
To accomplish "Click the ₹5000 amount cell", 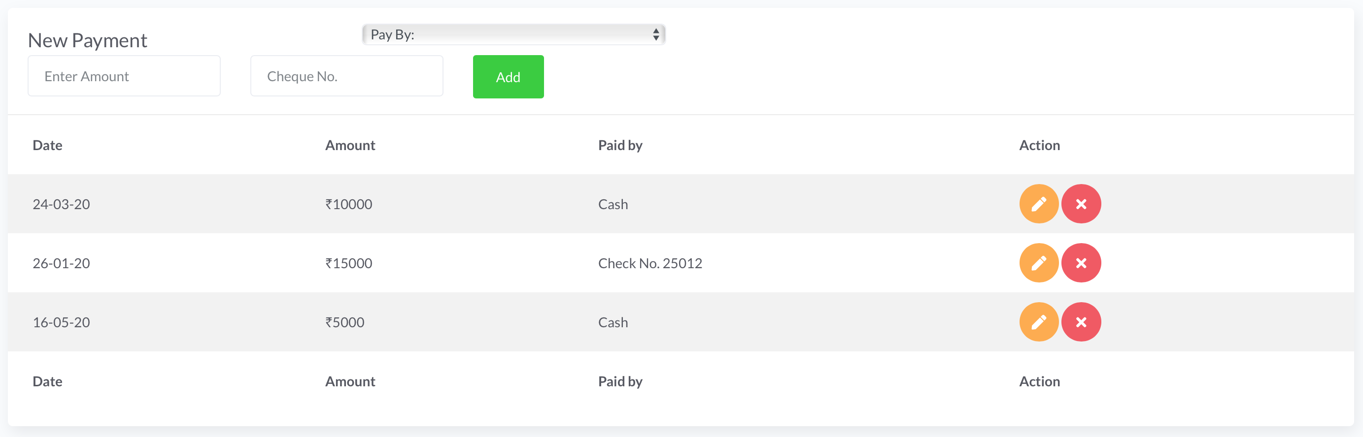I will coord(344,322).
